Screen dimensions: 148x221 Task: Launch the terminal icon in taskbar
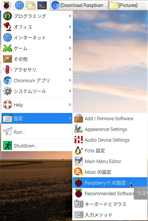tap(42, 5)
